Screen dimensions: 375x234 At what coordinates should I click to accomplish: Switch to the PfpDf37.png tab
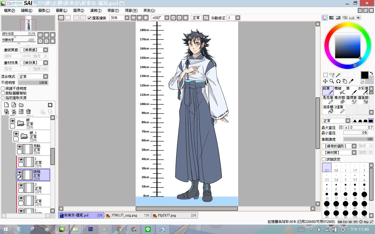click(175, 215)
